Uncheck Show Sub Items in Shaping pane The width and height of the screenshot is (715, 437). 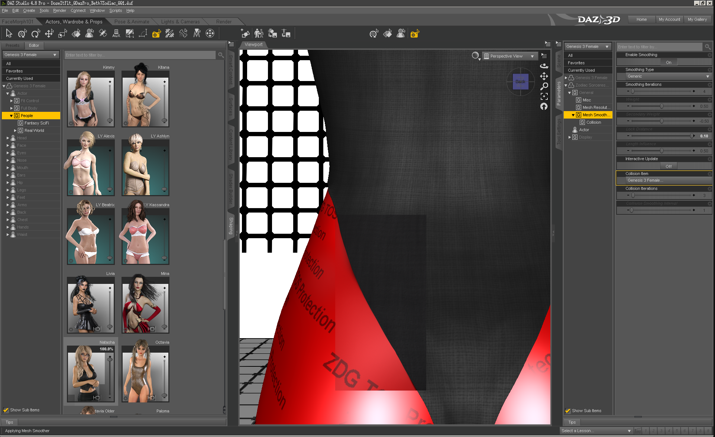(x=6, y=410)
